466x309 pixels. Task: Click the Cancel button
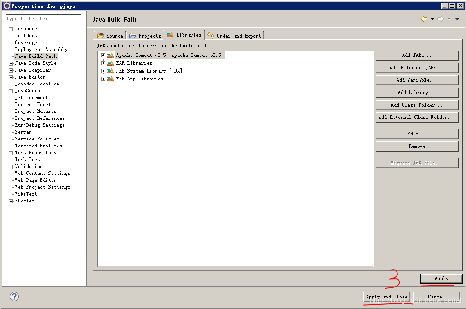[x=436, y=297]
